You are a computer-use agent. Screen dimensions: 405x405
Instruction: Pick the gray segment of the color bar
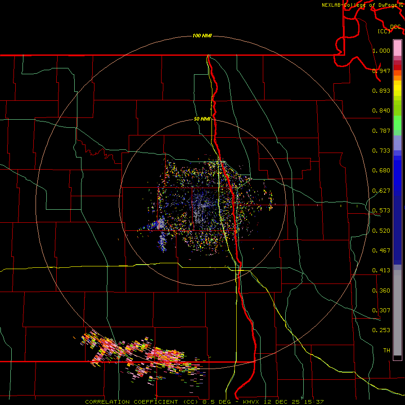pos(397,313)
